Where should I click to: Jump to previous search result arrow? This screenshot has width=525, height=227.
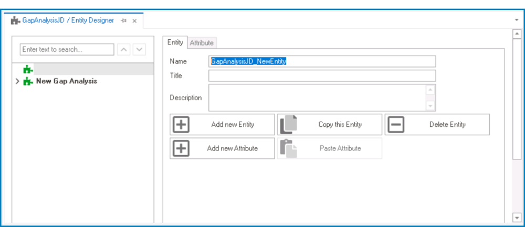[124, 50]
